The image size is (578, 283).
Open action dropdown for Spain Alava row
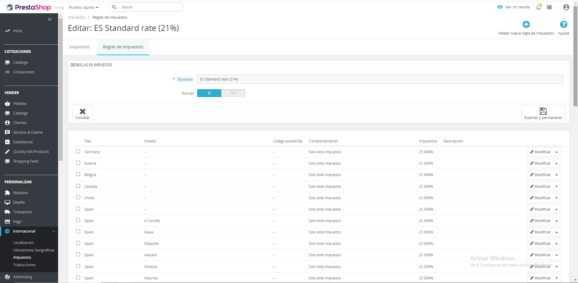(x=557, y=232)
